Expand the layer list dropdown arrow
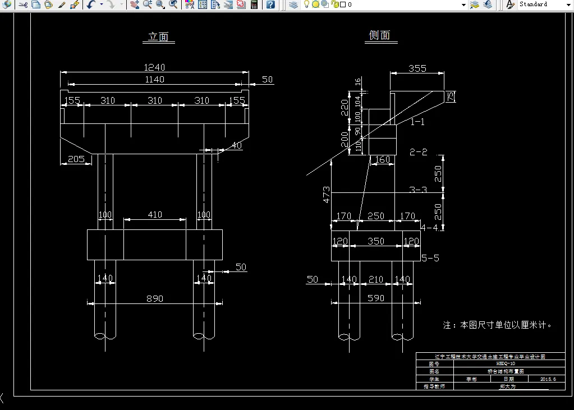This screenshot has height=410, width=574. point(463,4)
